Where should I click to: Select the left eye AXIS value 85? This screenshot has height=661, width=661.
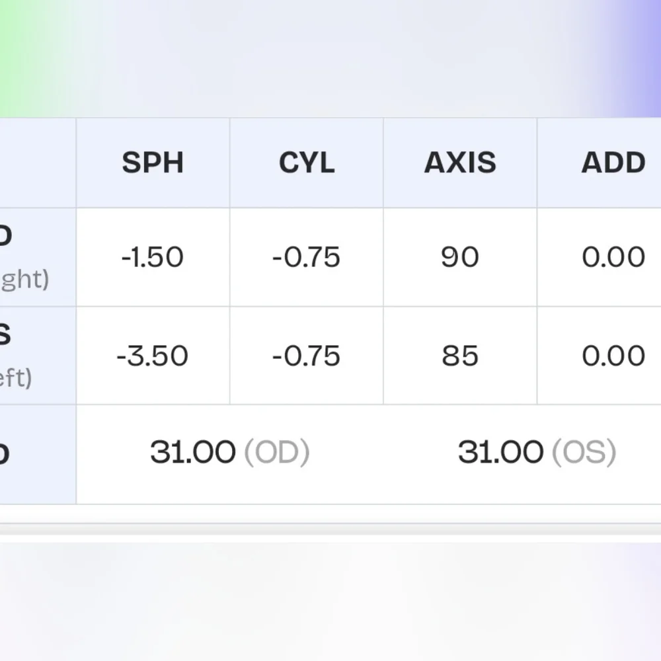pos(460,356)
